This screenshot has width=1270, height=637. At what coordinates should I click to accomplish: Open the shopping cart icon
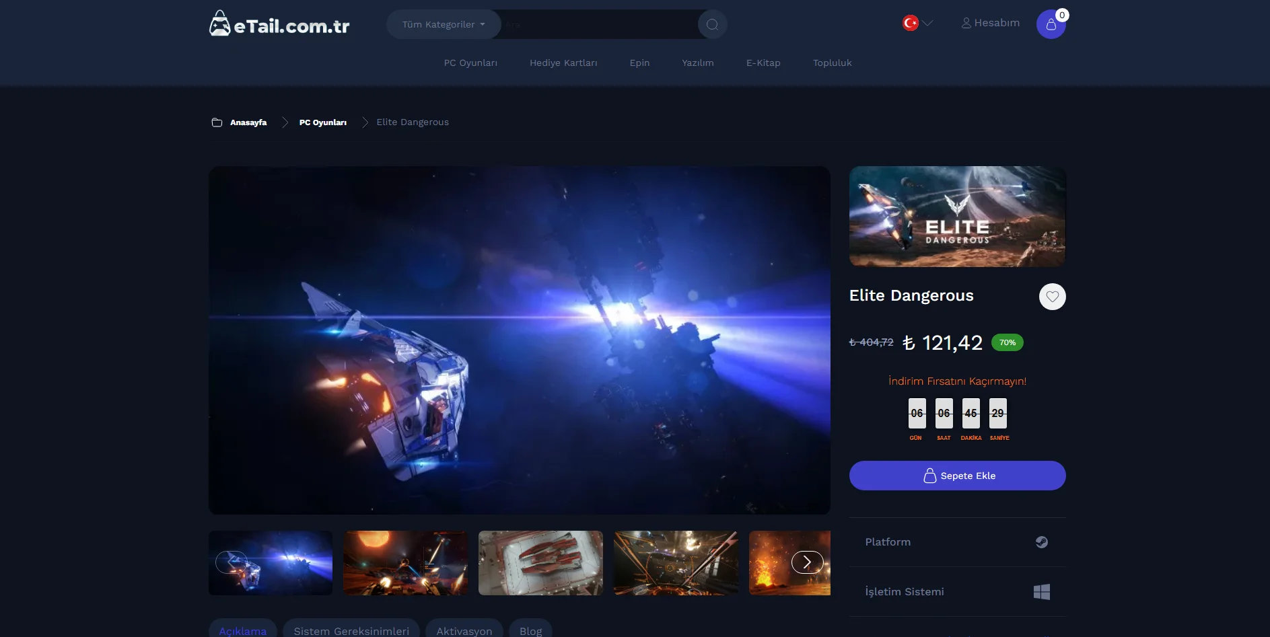pos(1051,24)
